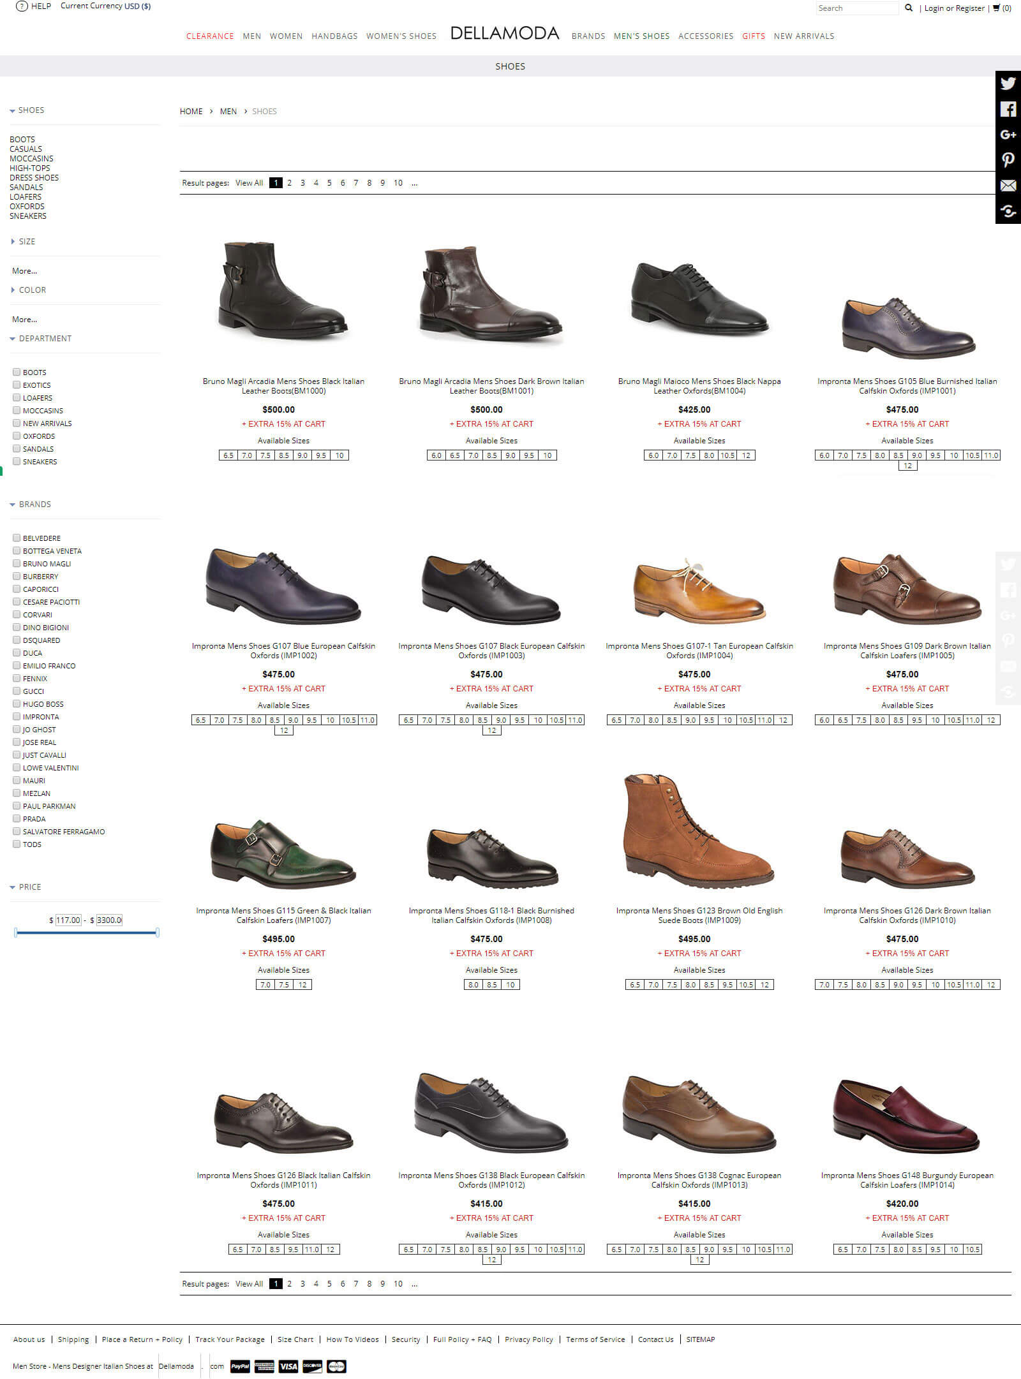Viewport: 1021px width, 1379px height.
Task: Share on Google Plus
Action: coord(1008,135)
